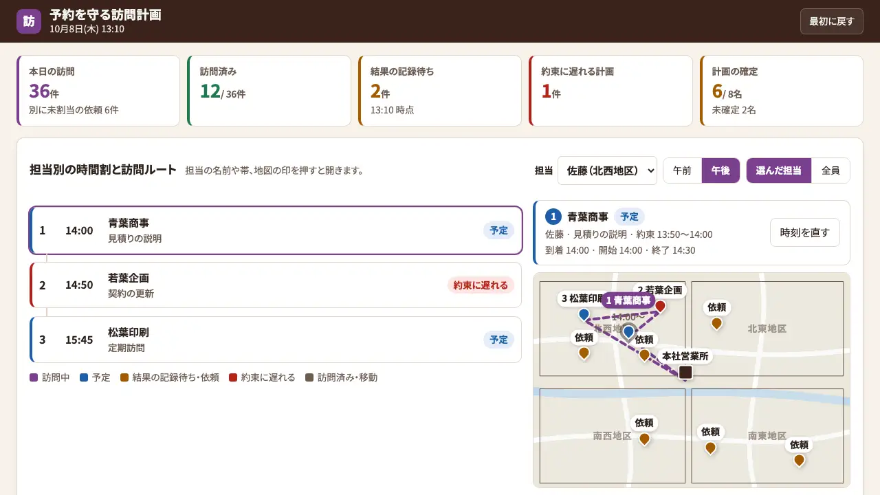Click the 時刻を直す button

[x=805, y=232]
